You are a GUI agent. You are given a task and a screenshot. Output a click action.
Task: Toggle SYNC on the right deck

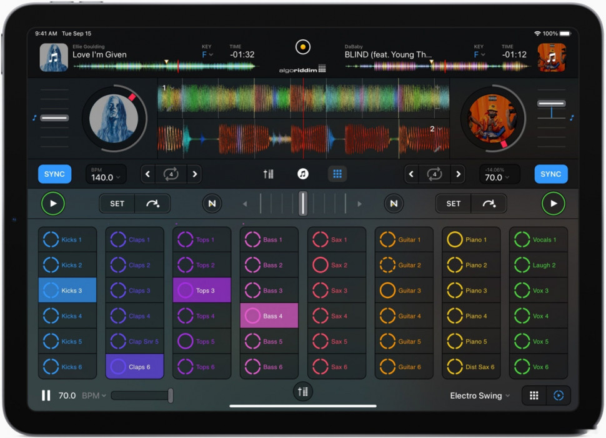pos(551,174)
